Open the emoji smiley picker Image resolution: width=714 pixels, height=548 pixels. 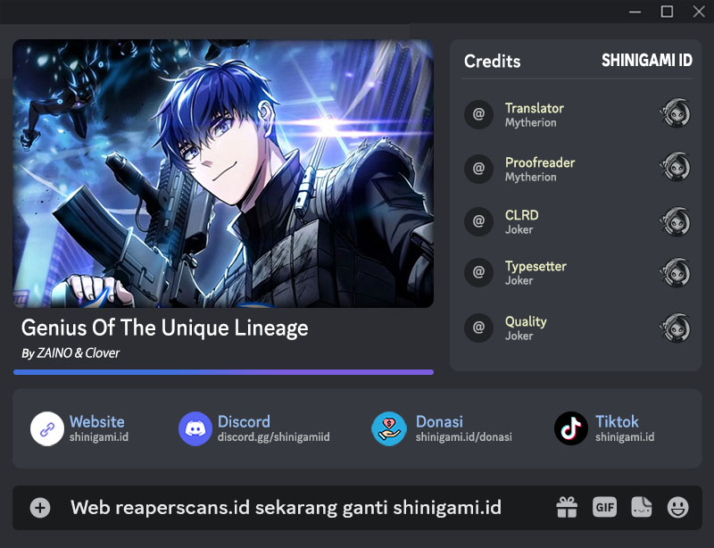(x=678, y=507)
